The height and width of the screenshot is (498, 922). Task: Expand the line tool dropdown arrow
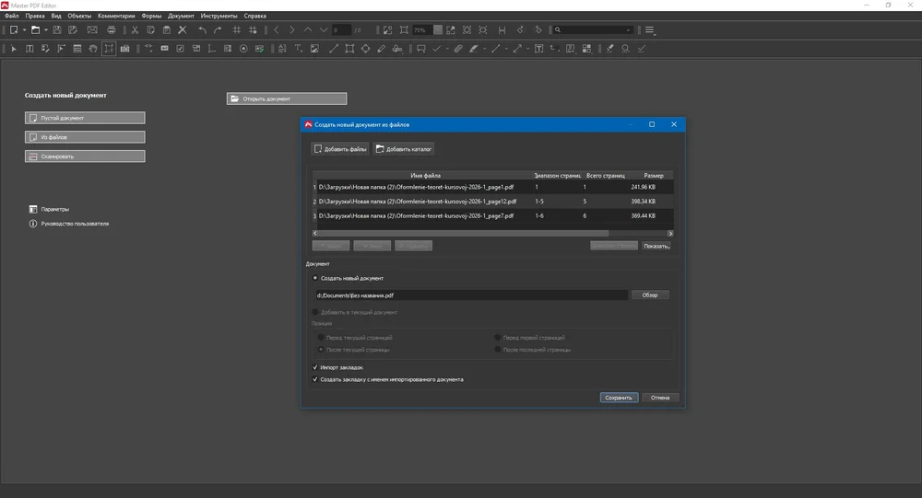click(x=505, y=49)
